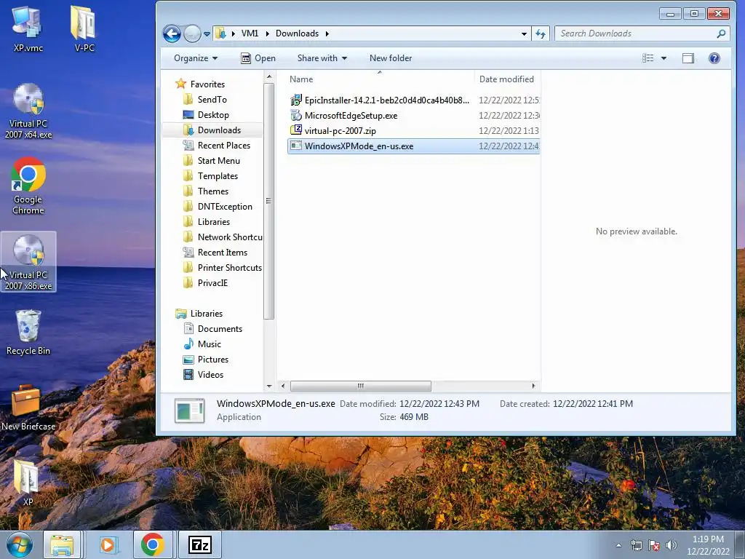This screenshot has height=559, width=745.
Task: Click VM1 in the address breadcrumb
Action: [x=250, y=33]
